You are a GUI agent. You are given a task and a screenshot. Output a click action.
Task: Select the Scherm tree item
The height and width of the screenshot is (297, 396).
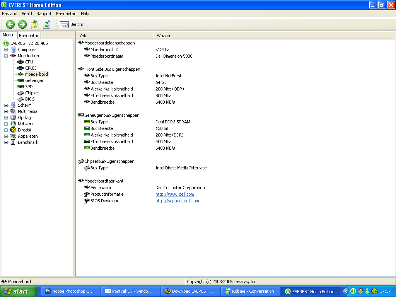click(x=24, y=105)
